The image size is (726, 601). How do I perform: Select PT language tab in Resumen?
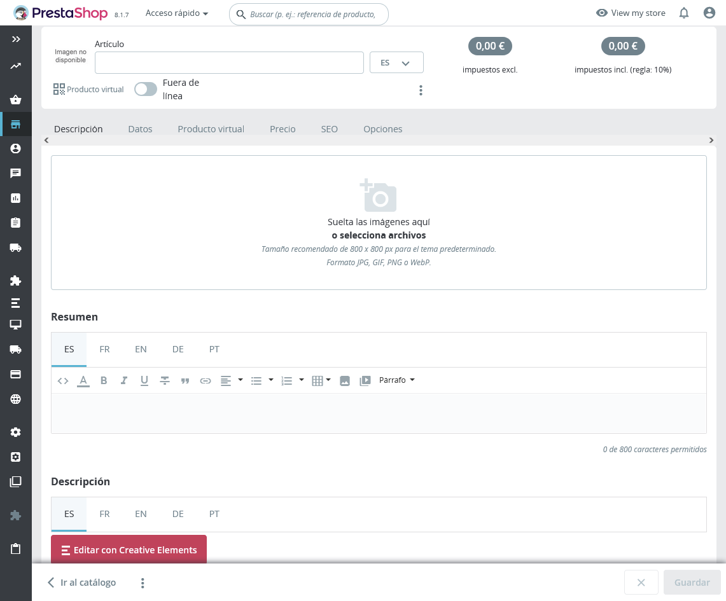[x=214, y=349]
